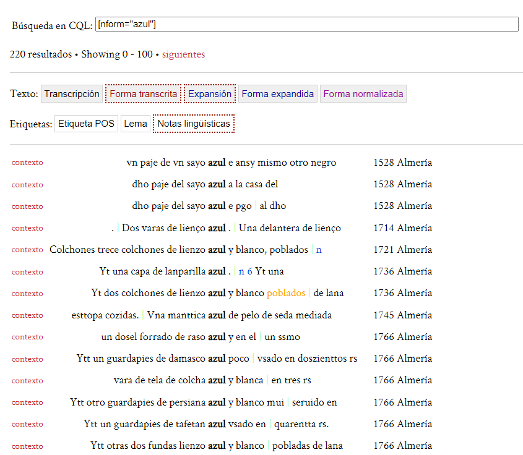Viewport: 523px width, 455px height.
Task: Toggle Notas lingüísticas tag
Action: click(194, 124)
